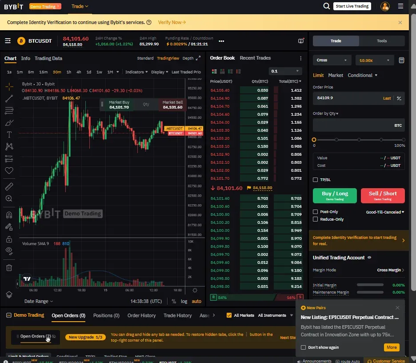Open the 0.1 price grouping dropdown

tap(285, 71)
